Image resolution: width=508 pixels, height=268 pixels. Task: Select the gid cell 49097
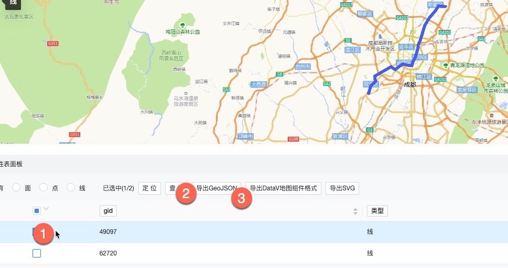[x=108, y=232]
